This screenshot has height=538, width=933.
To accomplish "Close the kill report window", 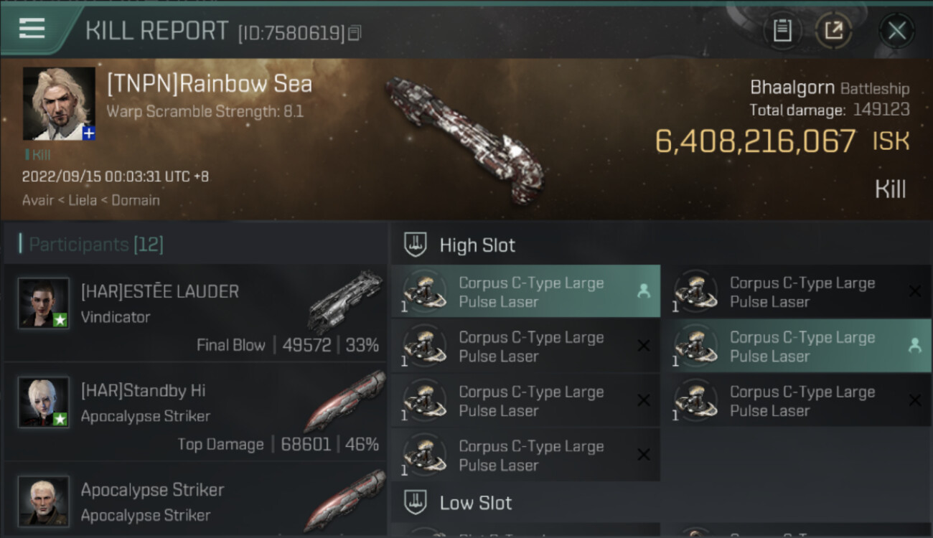I will tap(896, 31).
